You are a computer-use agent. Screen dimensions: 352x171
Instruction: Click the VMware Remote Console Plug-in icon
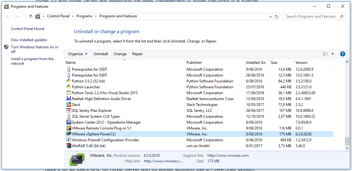(x=69, y=128)
